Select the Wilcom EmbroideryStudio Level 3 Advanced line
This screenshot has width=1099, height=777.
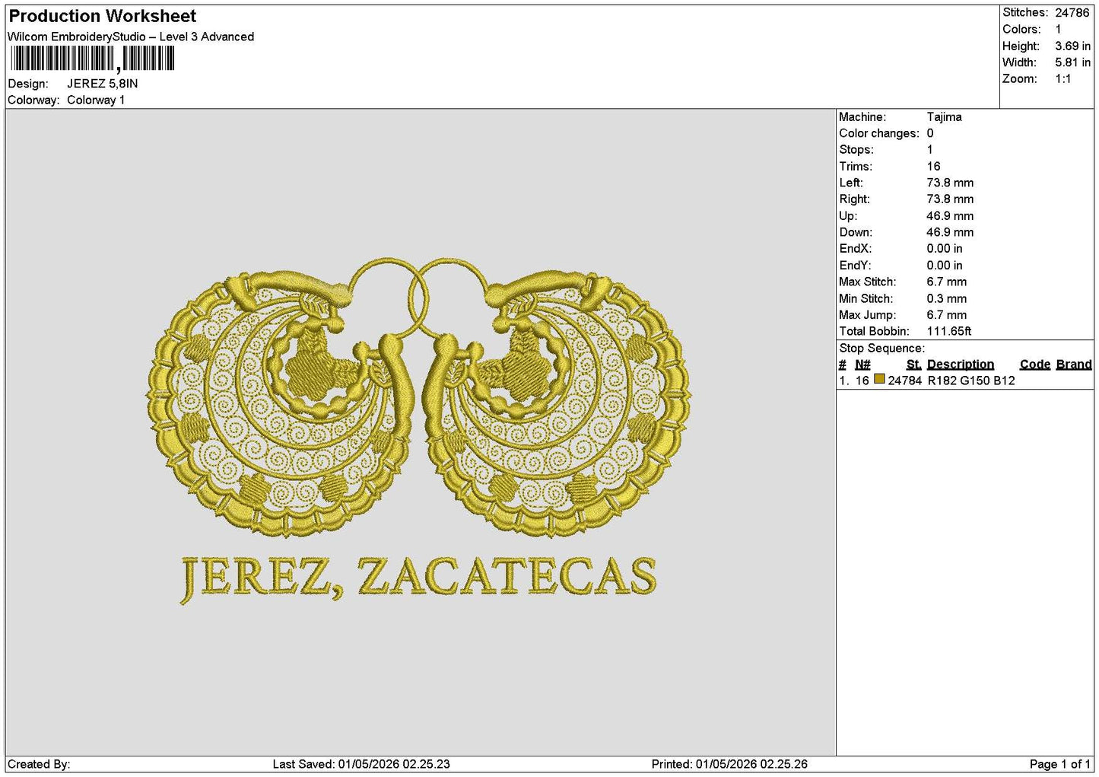pyautogui.click(x=131, y=37)
